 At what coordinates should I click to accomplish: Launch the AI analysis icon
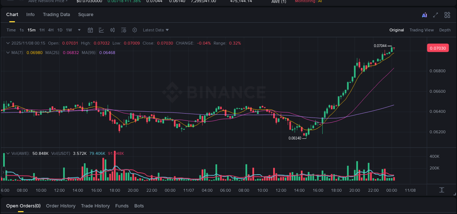coord(424,15)
